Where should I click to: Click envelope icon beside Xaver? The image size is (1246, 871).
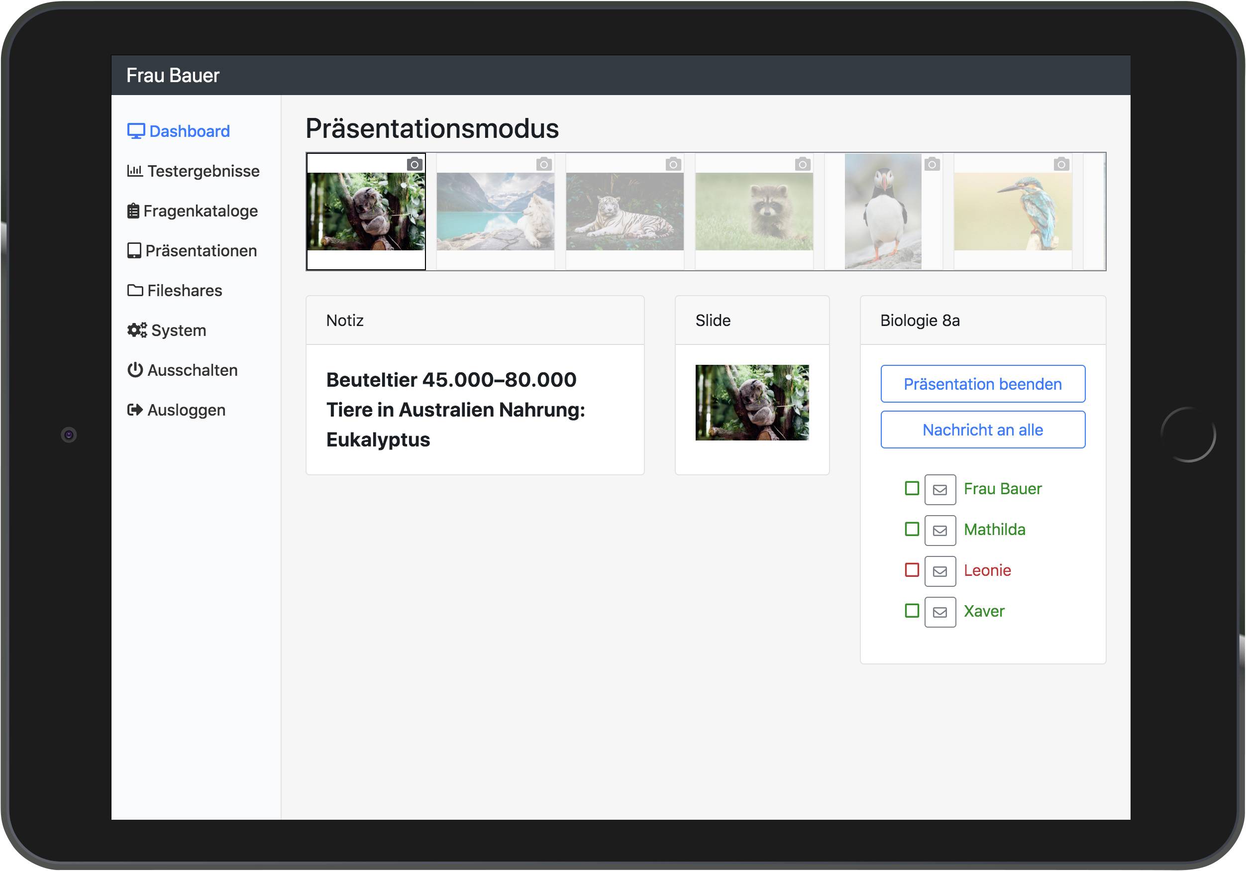[939, 612]
